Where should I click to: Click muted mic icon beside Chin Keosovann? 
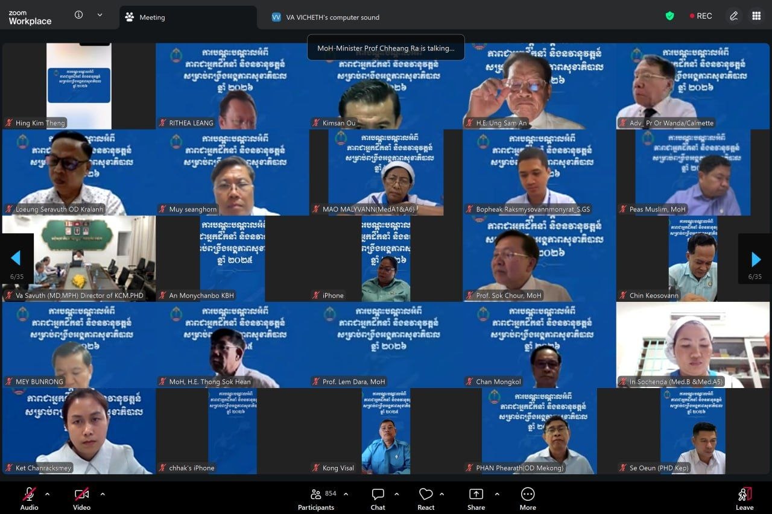point(623,295)
